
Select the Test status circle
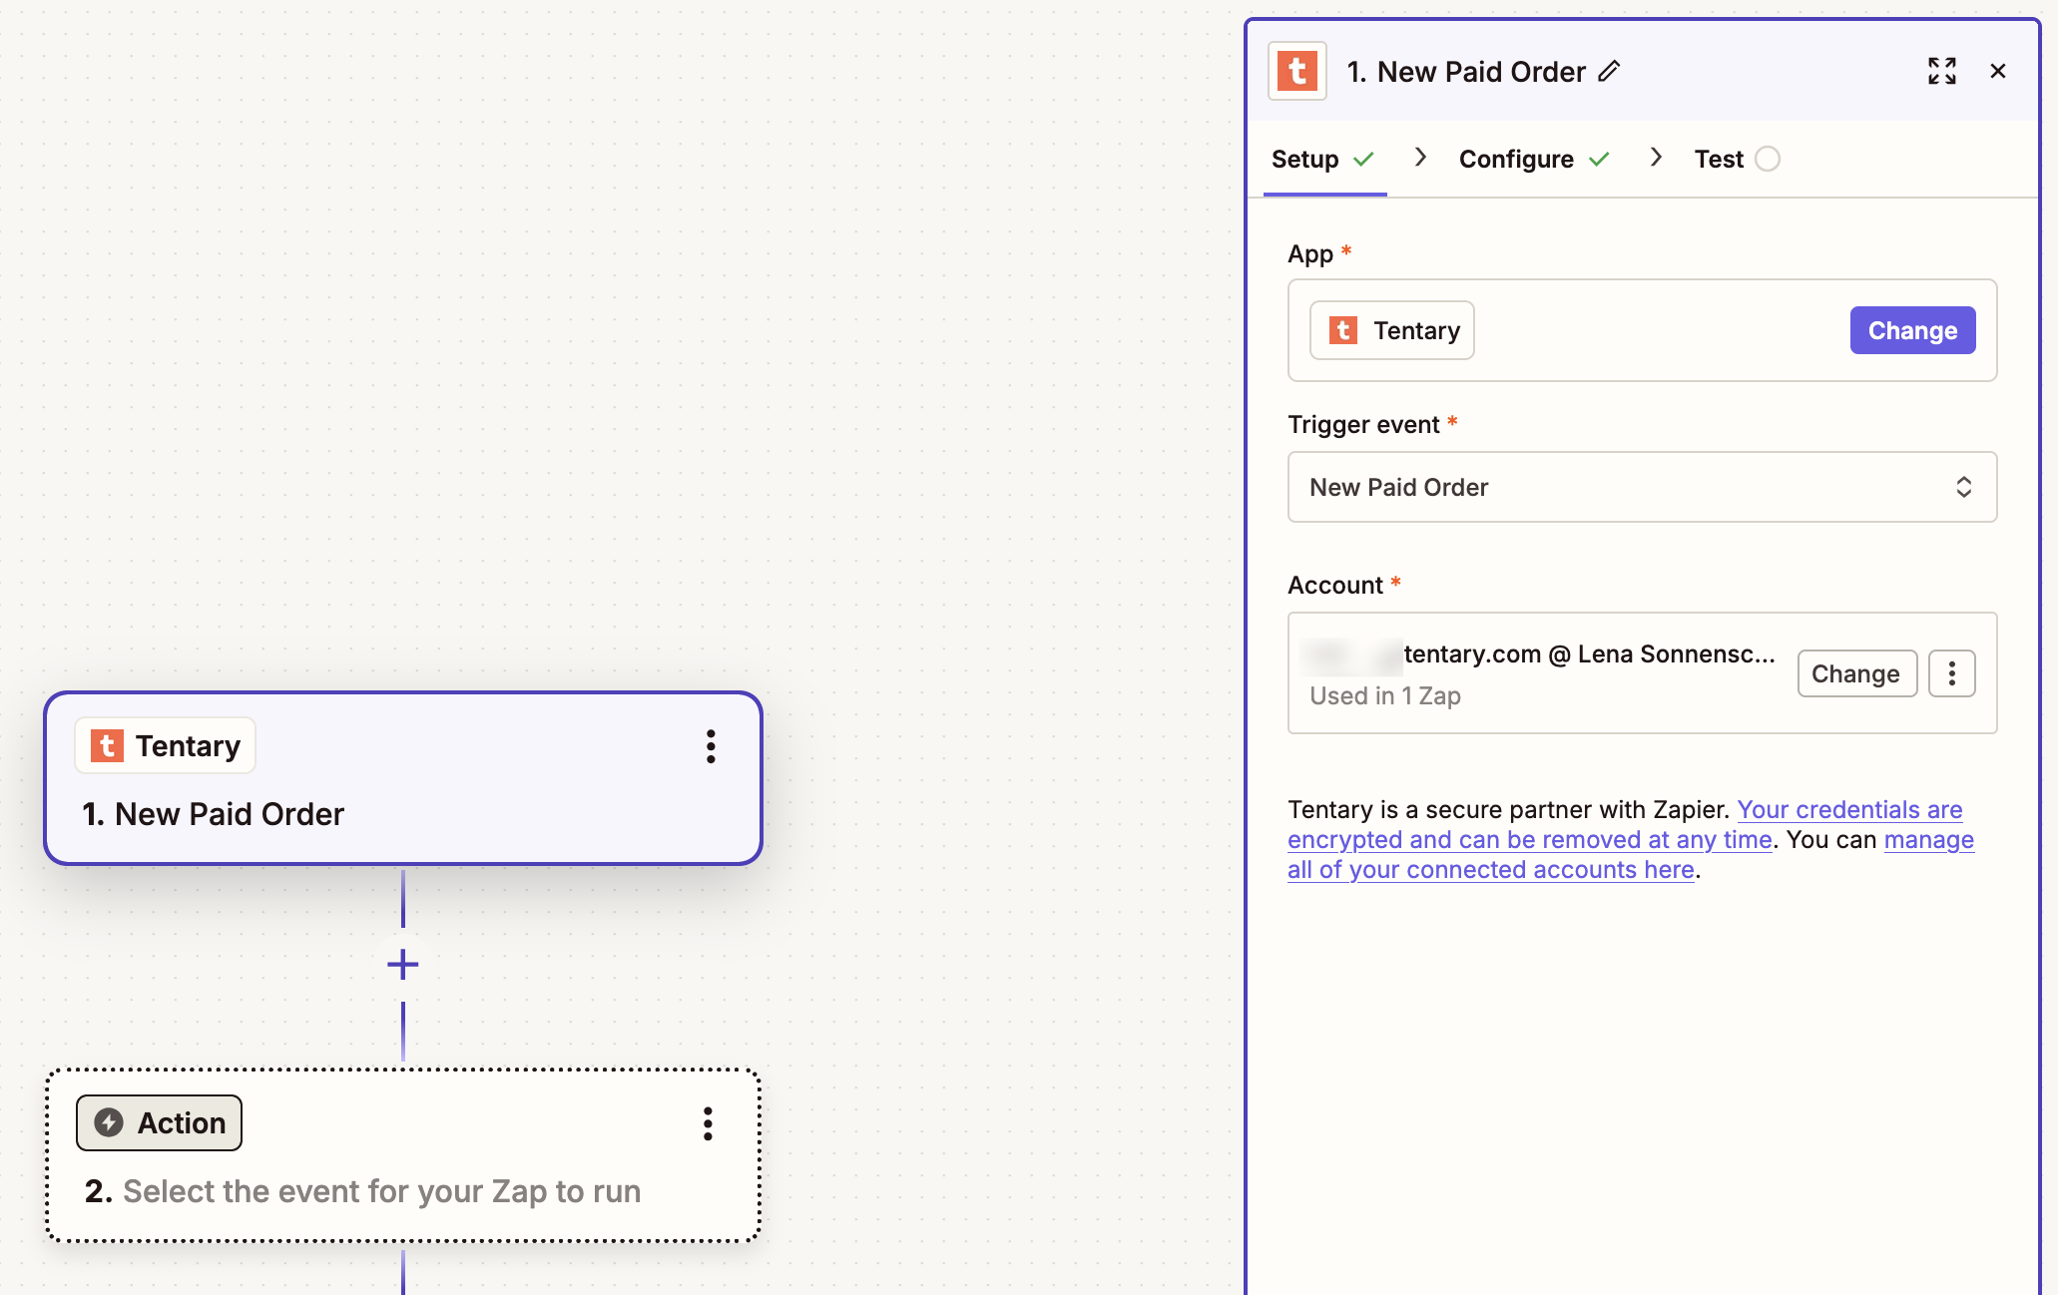(x=1767, y=159)
